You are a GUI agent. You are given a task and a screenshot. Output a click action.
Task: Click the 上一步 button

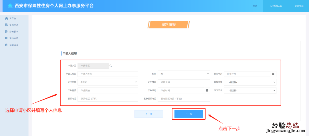[x=149, y=114]
